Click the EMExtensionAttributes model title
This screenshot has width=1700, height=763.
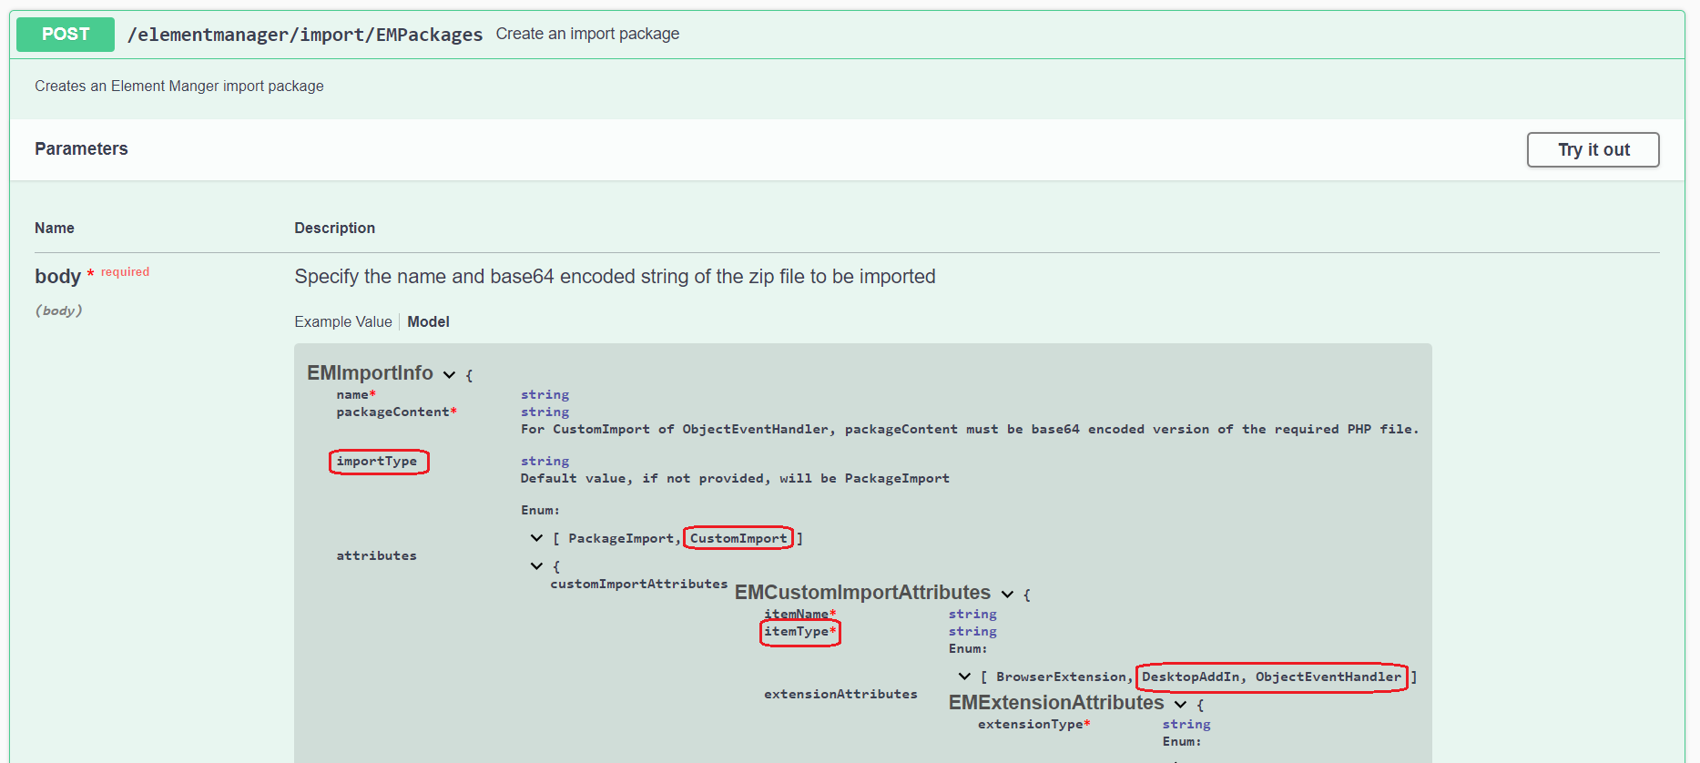1056,703
